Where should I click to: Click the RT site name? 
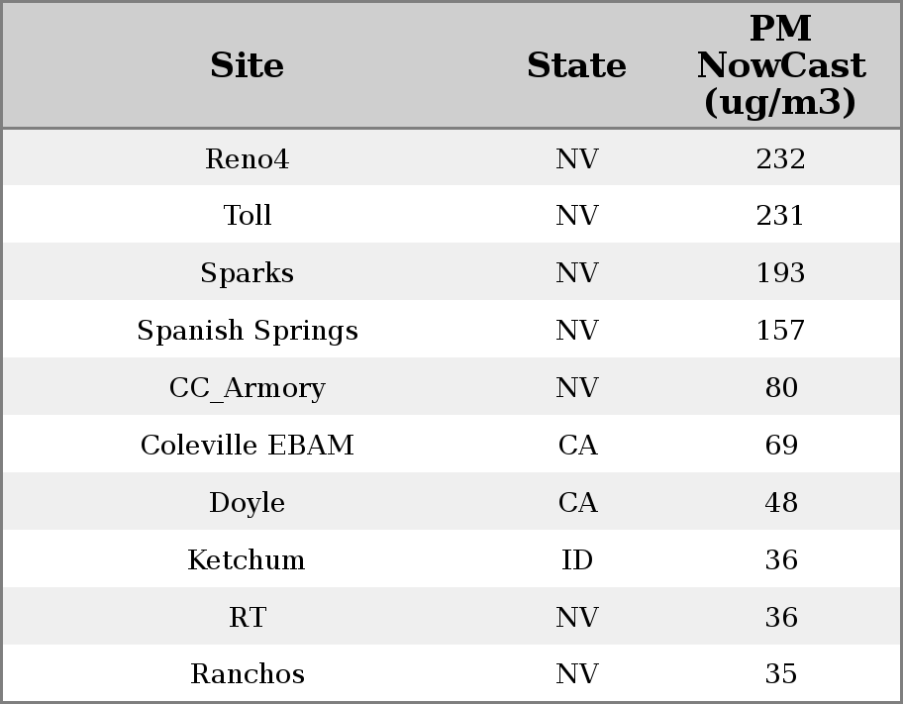point(247,618)
